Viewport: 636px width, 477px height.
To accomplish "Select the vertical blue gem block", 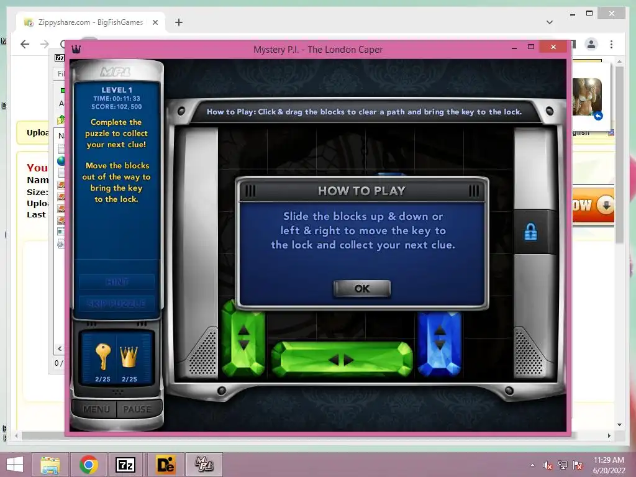I will (440, 343).
